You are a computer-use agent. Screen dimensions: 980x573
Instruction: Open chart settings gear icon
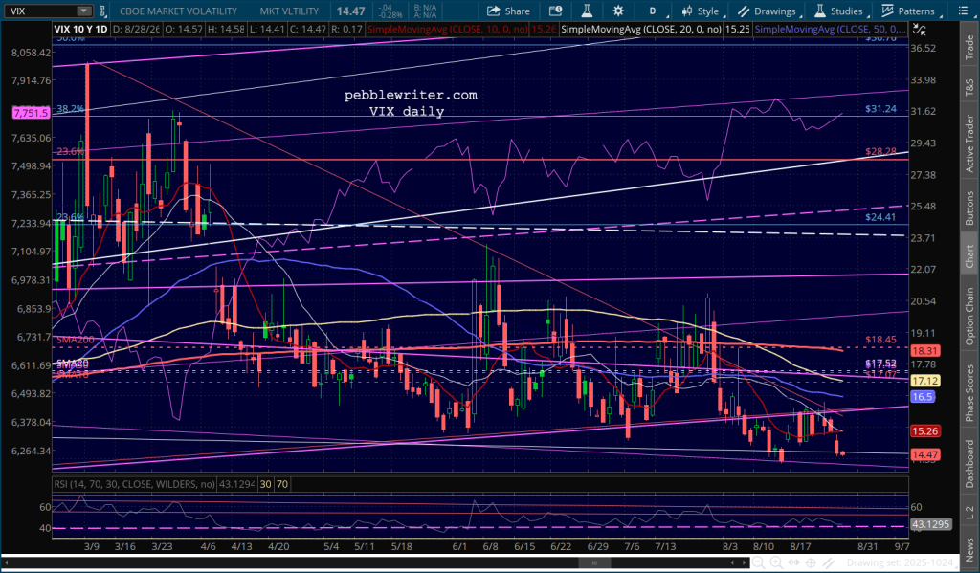coord(618,11)
